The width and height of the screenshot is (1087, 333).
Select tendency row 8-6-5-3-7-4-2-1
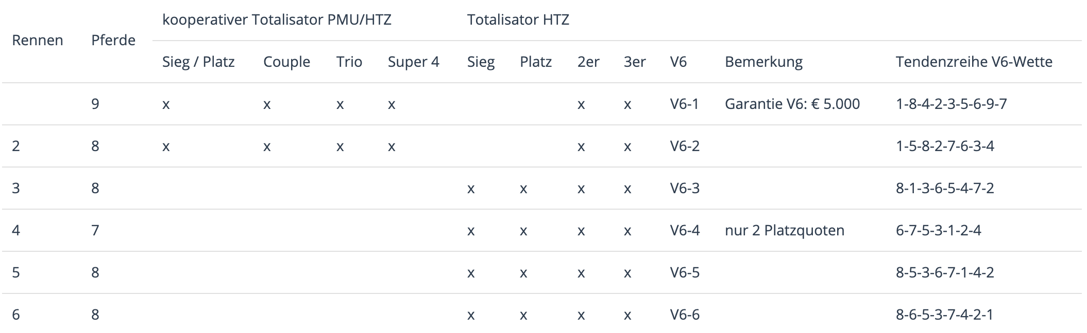[x=944, y=314]
